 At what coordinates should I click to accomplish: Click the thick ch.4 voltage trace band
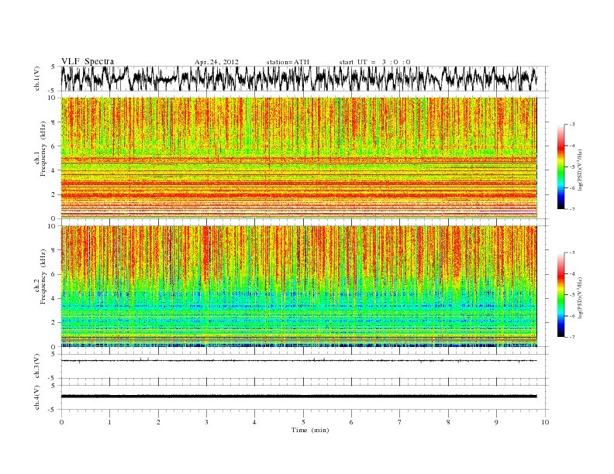point(298,397)
